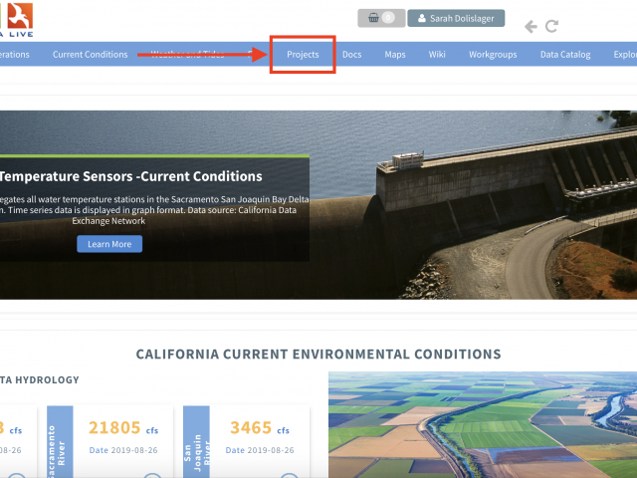
Task: Open the Data Catalog menu item
Action: 565,55
